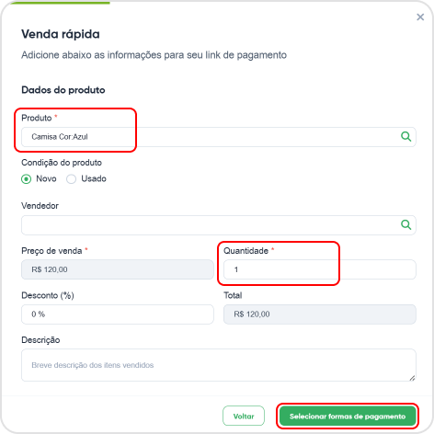434x434 pixels.
Task: Select the Novo product condition
Action: (27, 179)
